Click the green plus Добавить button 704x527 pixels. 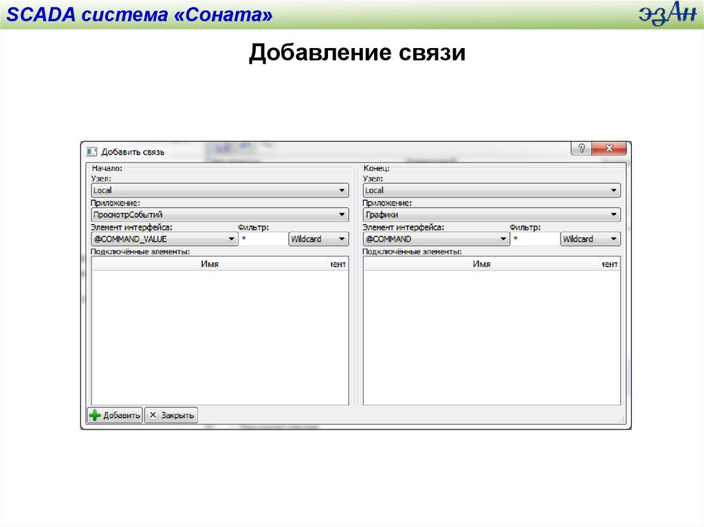[x=114, y=415]
